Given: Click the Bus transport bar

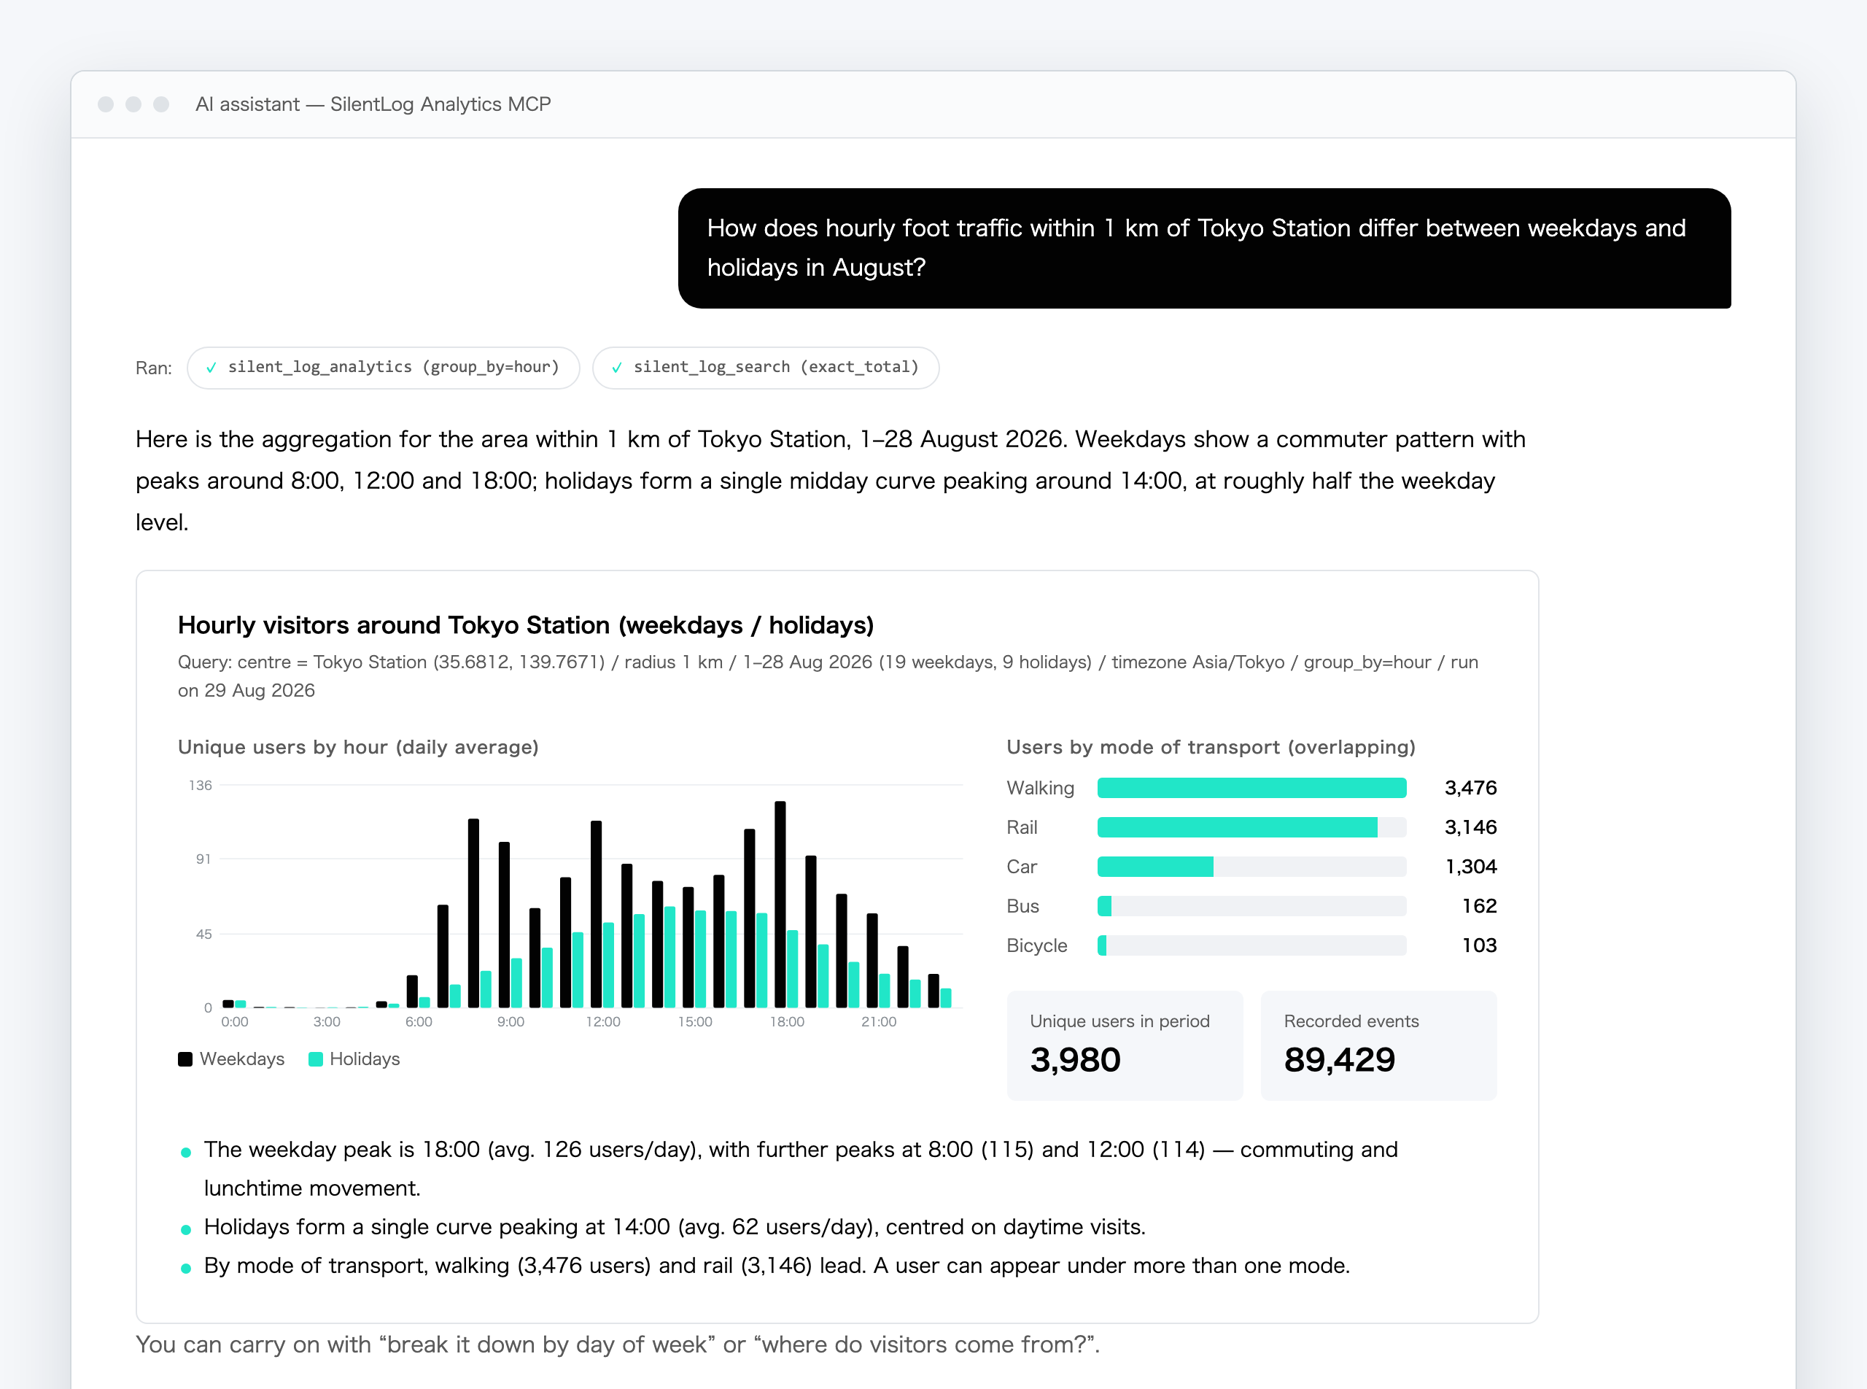Looking at the screenshot, I should pyautogui.click(x=1251, y=905).
